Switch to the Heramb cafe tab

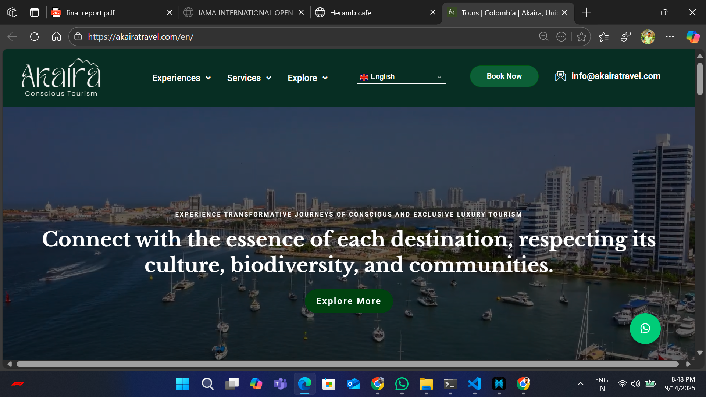[x=350, y=13]
